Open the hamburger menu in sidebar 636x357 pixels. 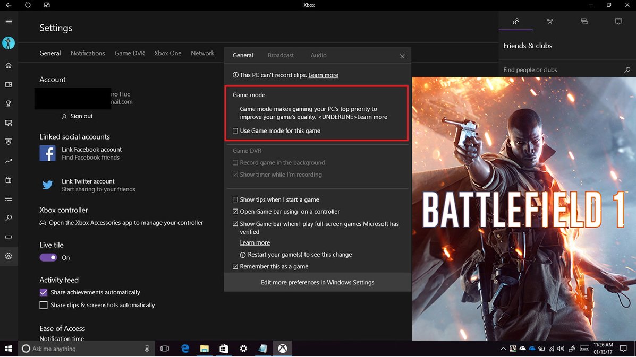pos(9,22)
